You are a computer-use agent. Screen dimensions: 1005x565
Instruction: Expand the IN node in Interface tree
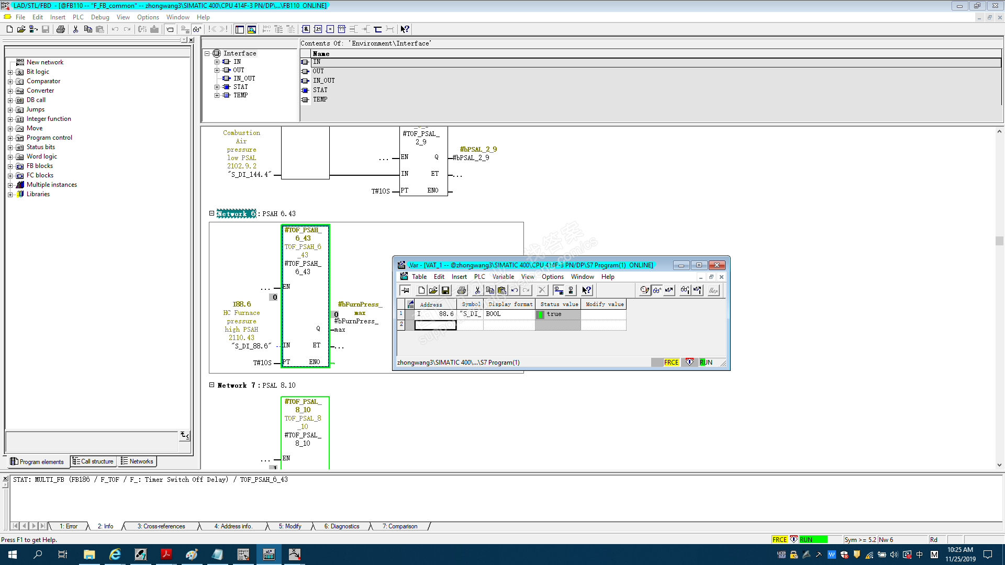point(217,62)
